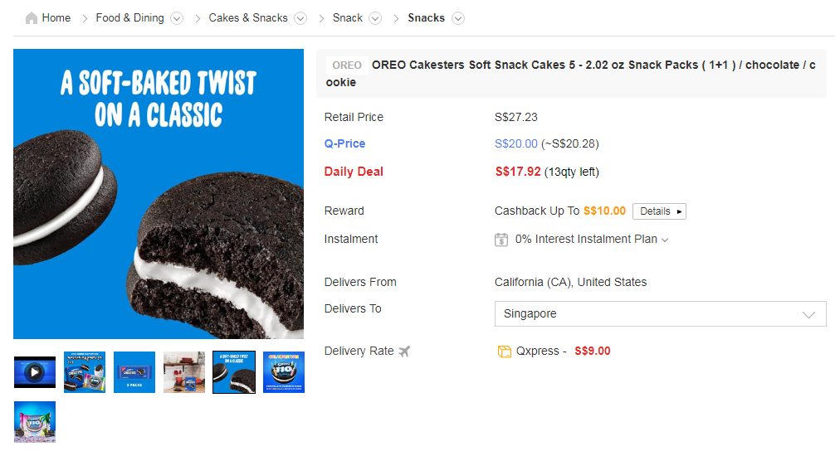Go to Food & Dining category
This screenshot has width=835, height=451.
pyautogui.click(x=129, y=18)
